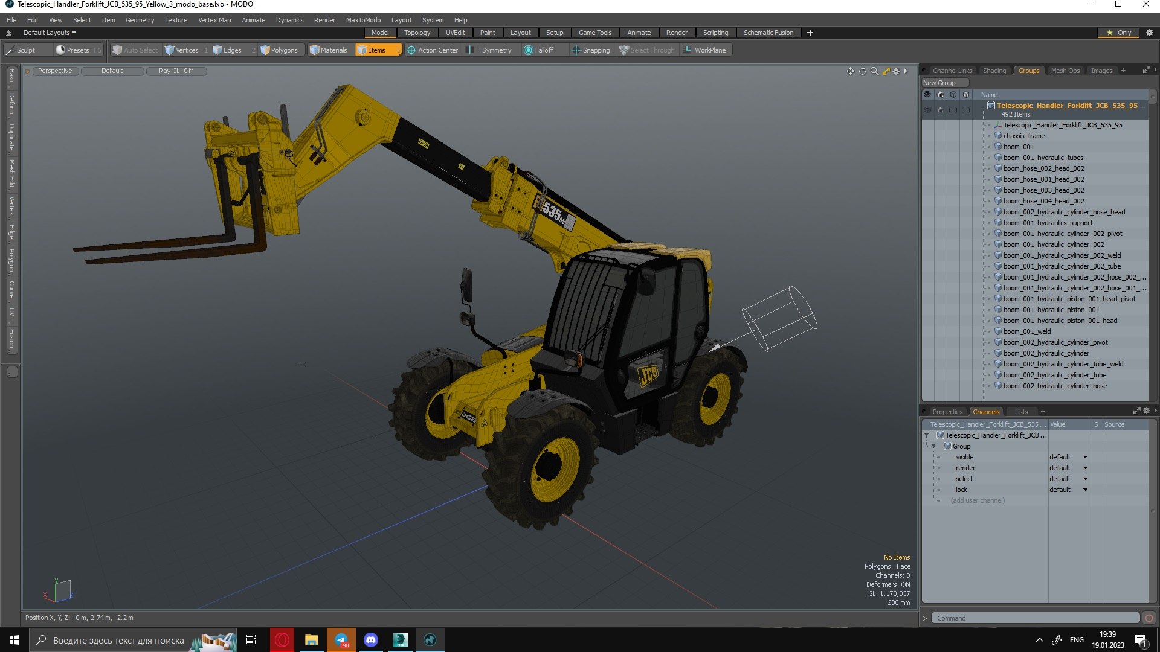
Task: Open viewport settings gear icon
Action: tap(897, 71)
